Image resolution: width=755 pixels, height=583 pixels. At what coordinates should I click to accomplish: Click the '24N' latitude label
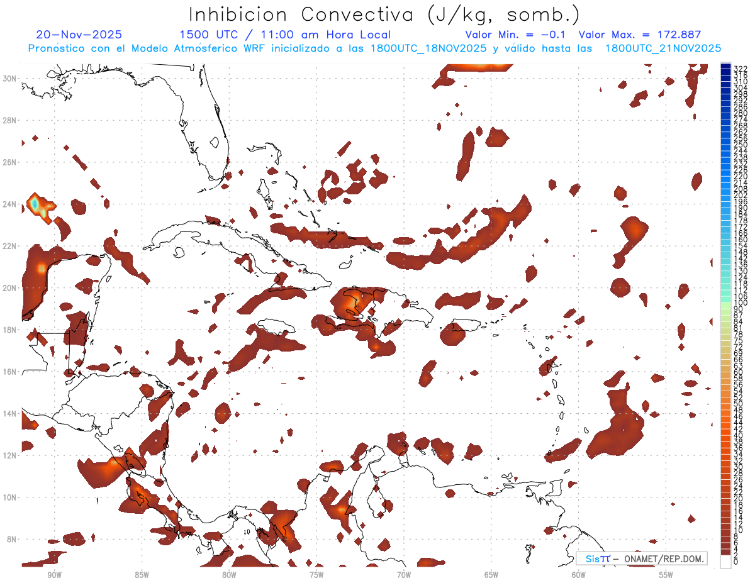[10, 204]
